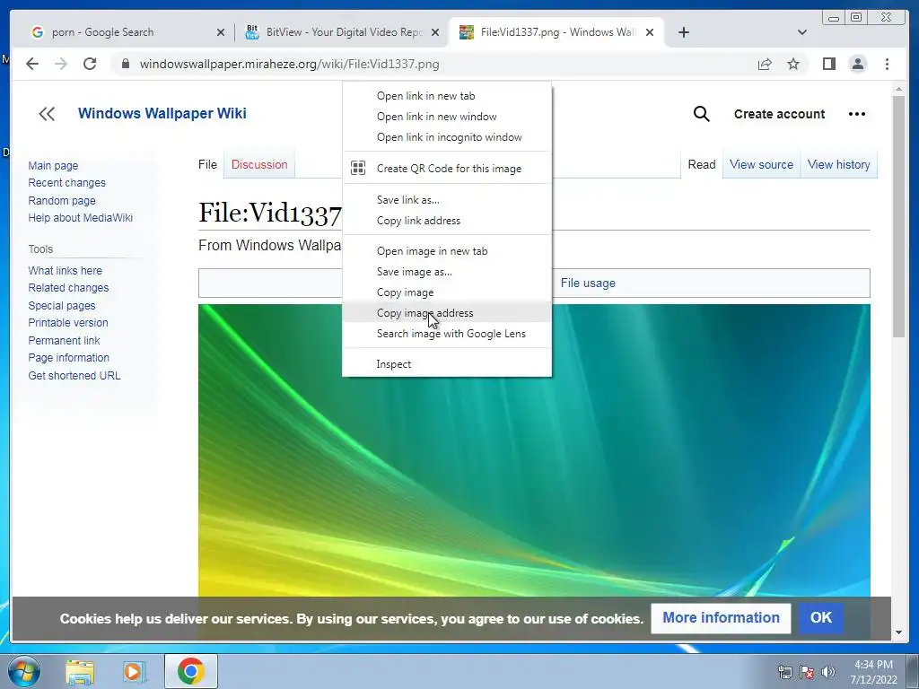Viewport: 919px width, 689px height.
Task: Open Recent changes link
Action: (x=66, y=183)
